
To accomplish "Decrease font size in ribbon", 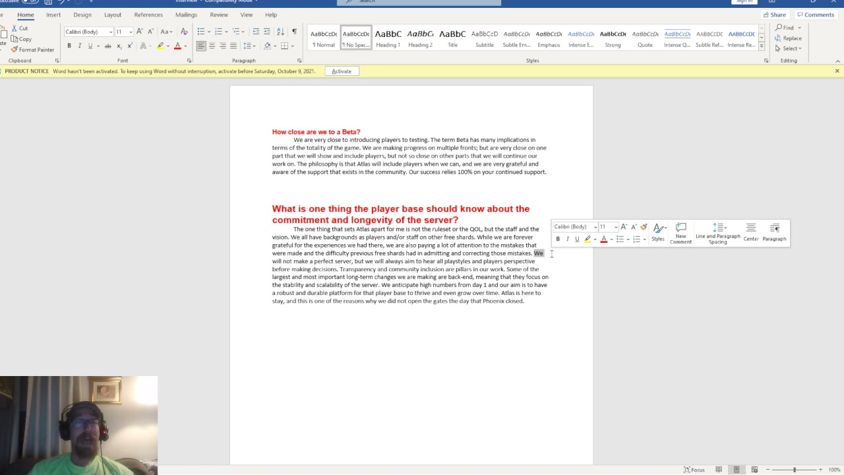I will click(x=150, y=32).
